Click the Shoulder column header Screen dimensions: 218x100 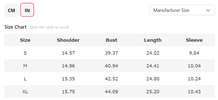tap(68, 40)
